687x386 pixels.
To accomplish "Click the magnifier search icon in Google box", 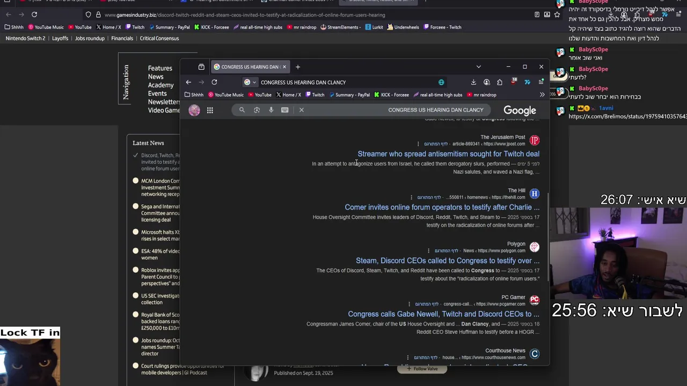I will point(242,110).
